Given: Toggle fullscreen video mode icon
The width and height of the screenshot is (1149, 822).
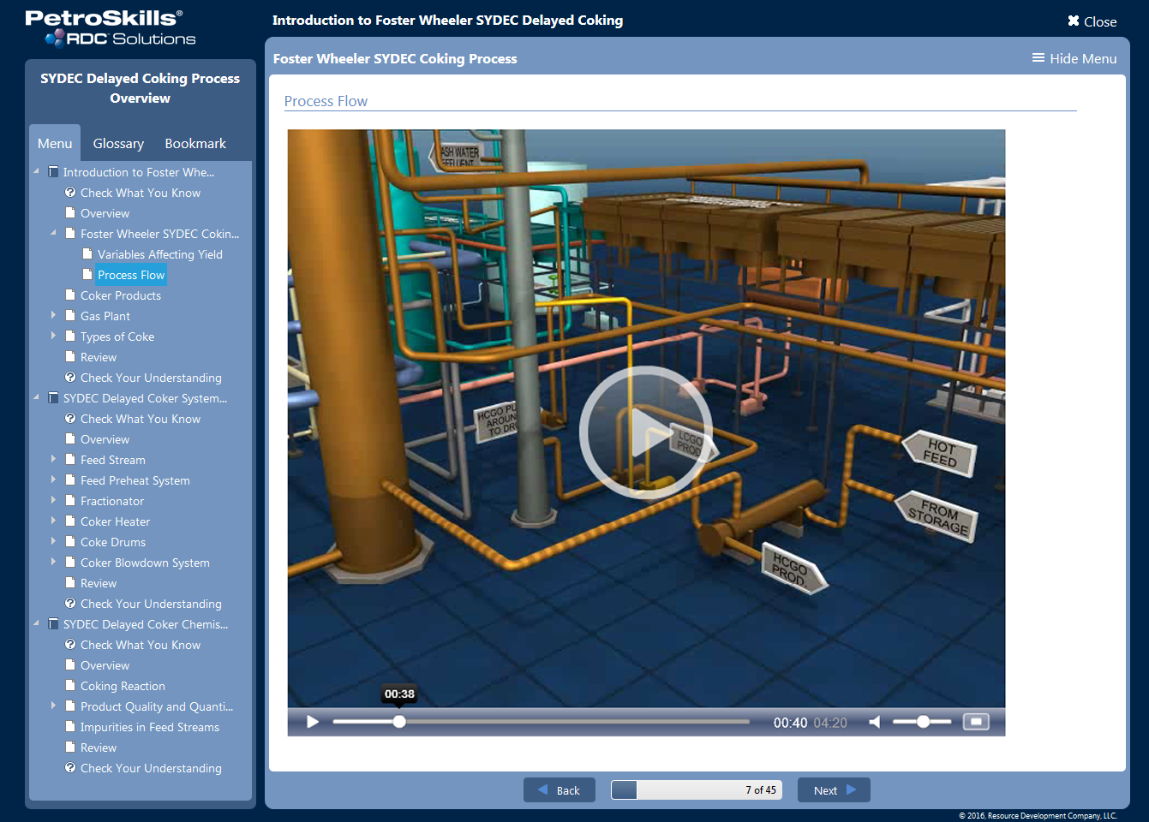Looking at the screenshot, I should 976,722.
